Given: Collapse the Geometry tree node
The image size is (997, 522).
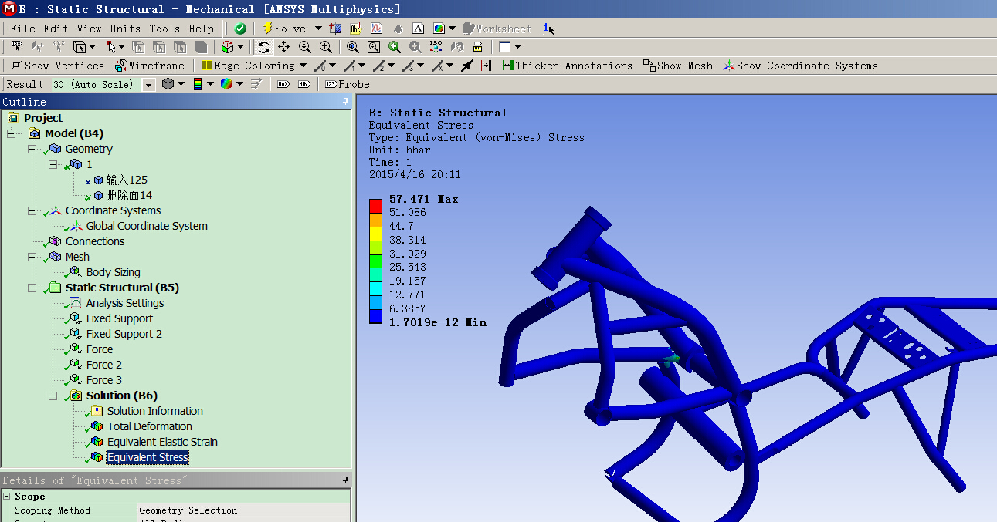Looking at the screenshot, I should coord(32,149).
